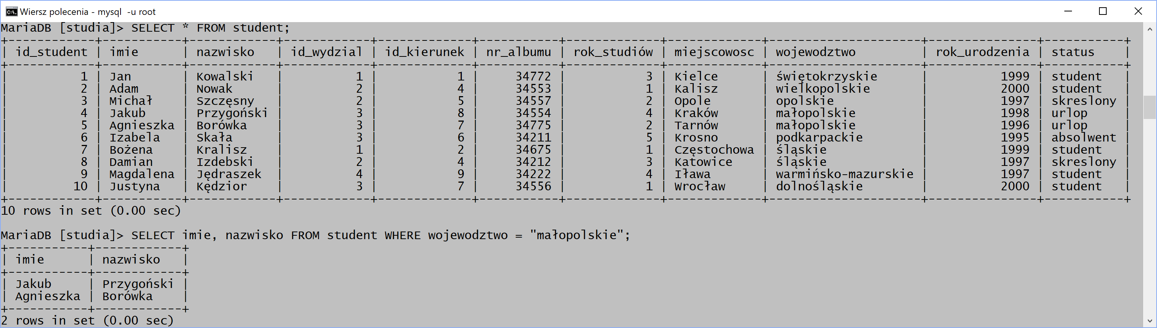Click the 'nr_albumu' column header
The width and height of the screenshot is (1157, 328).
click(x=519, y=52)
